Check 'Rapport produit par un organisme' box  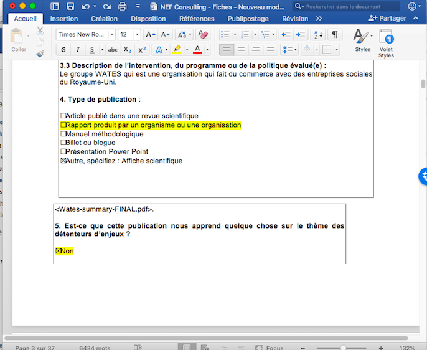(63, 125)
